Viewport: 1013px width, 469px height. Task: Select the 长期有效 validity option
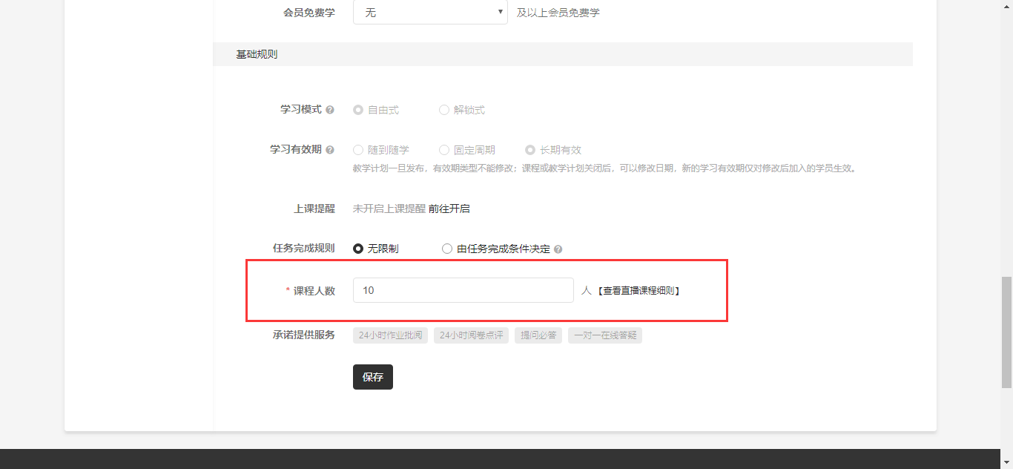[530, 150]
